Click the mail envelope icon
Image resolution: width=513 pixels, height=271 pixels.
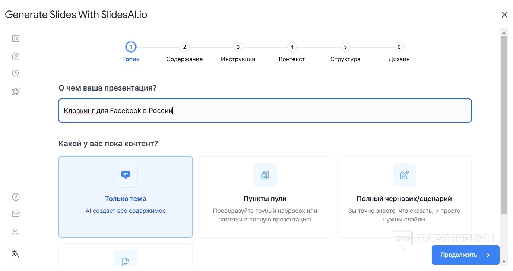click(x=16, y=214)
